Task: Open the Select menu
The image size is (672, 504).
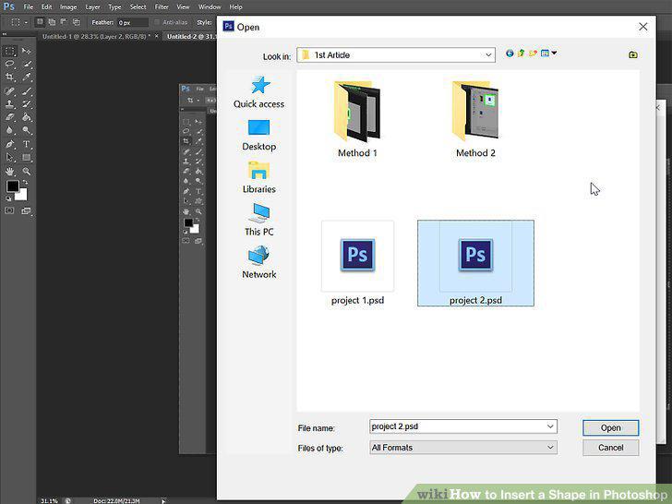Action: 138,6
